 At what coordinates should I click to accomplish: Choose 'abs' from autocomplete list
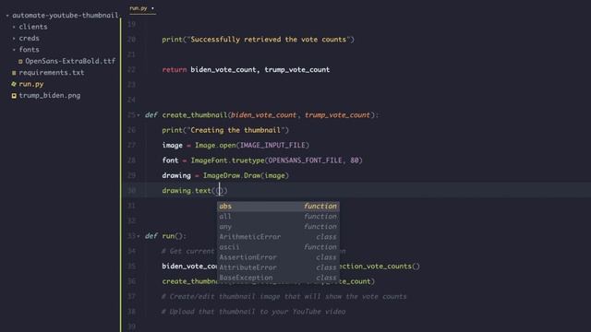(x=278, y=207)
